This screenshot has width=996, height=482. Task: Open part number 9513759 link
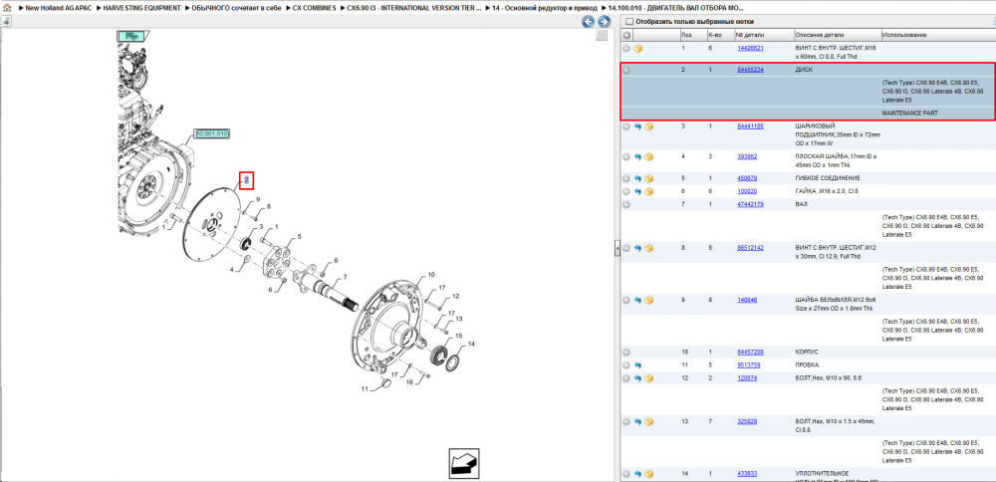(748, 365)
